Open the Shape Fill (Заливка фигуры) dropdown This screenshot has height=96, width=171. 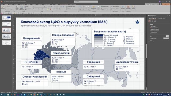[x=105, y=6]
